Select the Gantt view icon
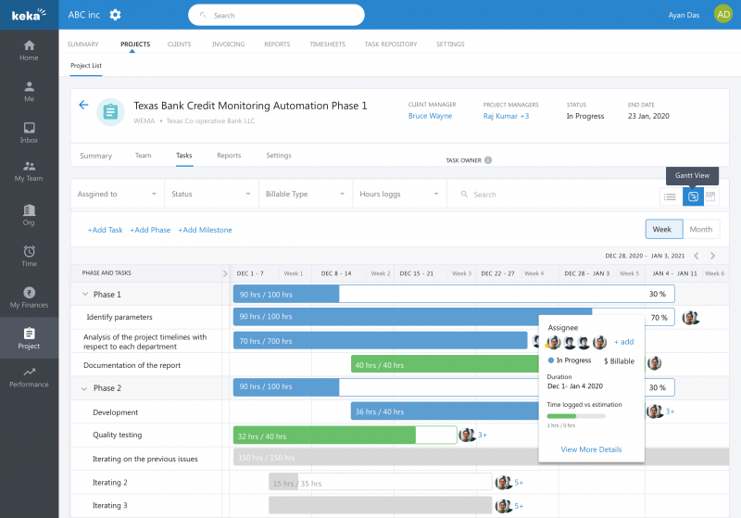 pyautogui.click(x=693, y=196)
